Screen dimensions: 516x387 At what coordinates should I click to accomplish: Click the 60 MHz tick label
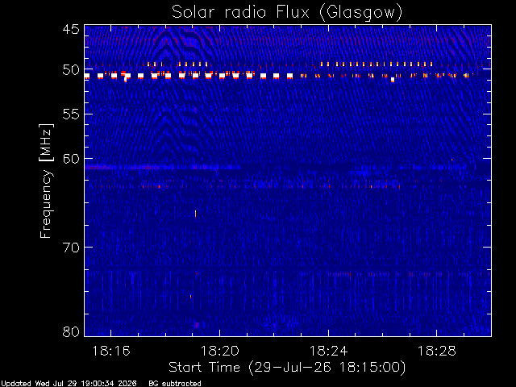(x=71, y=159)
